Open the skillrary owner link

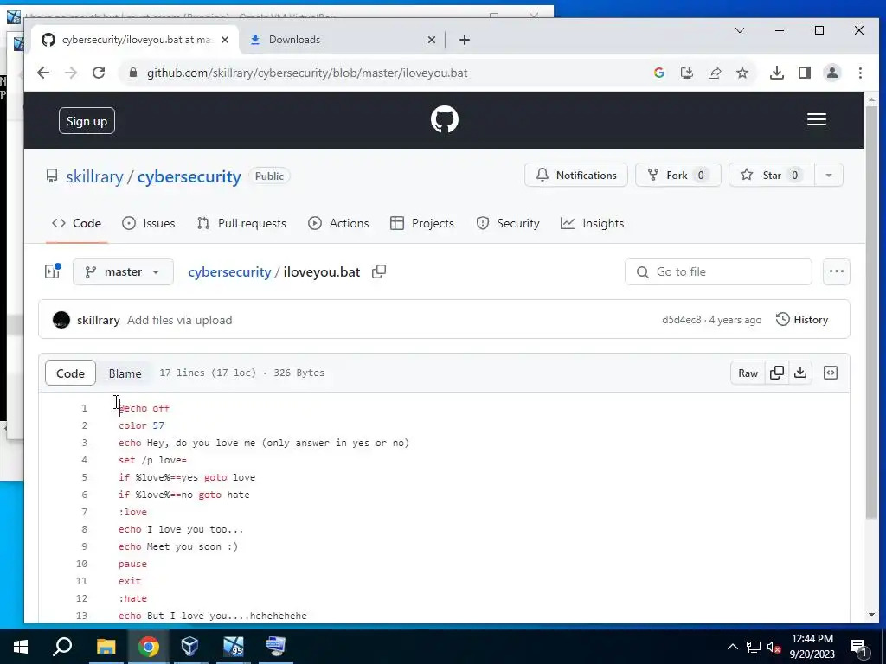point(94,176)
